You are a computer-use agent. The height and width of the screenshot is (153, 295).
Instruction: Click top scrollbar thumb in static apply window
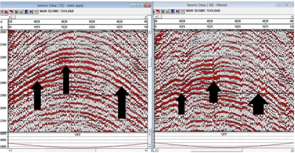pos(13,17)
